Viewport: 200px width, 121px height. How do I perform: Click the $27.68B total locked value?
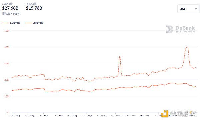(10, 8)
